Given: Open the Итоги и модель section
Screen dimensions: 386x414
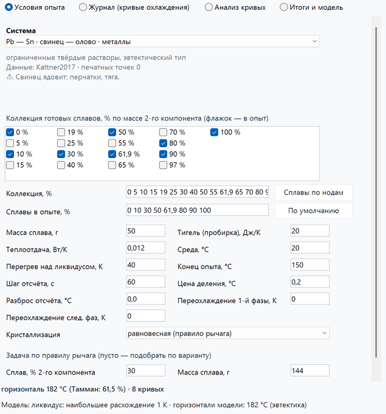Looking at the screenshot, I should tap(283, 7).
